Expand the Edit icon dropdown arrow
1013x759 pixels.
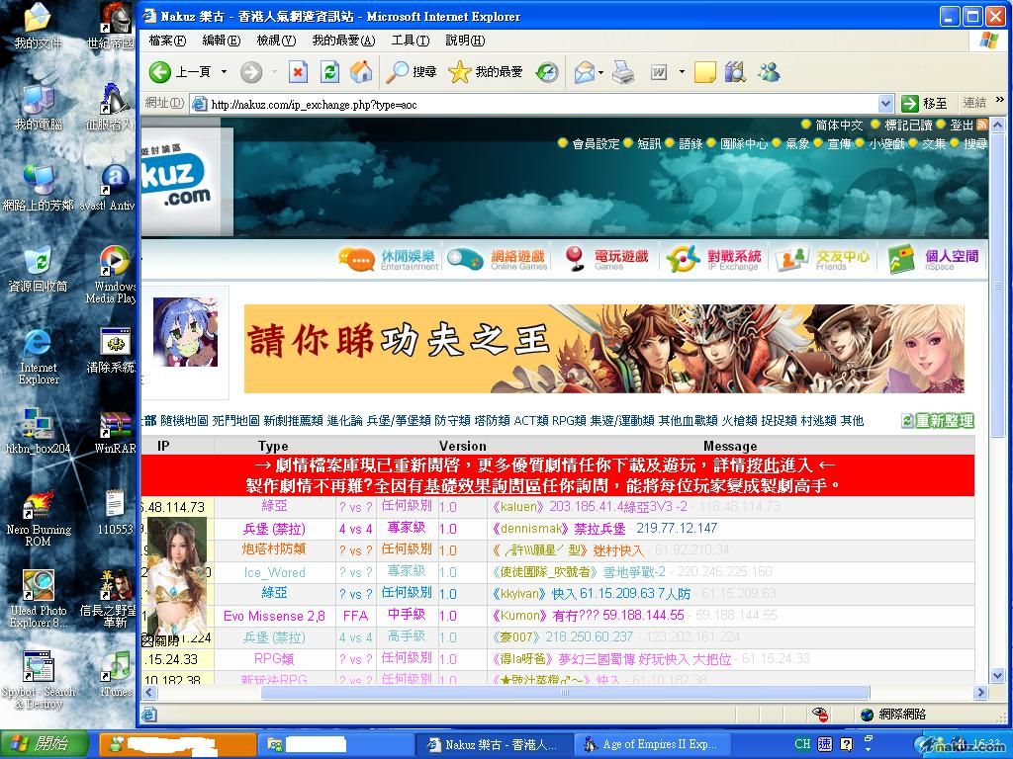[681, 71]
